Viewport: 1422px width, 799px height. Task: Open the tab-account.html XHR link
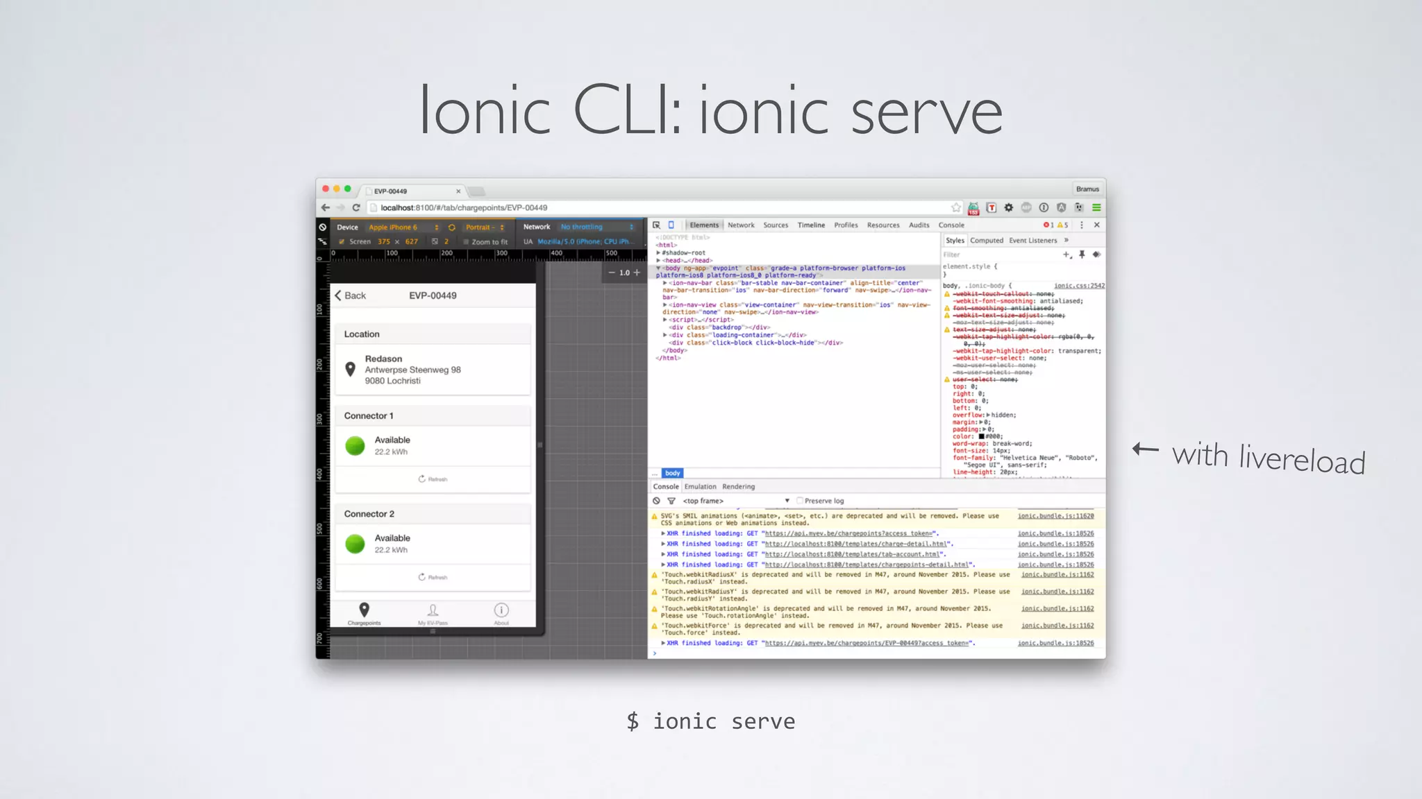[853, 554]
